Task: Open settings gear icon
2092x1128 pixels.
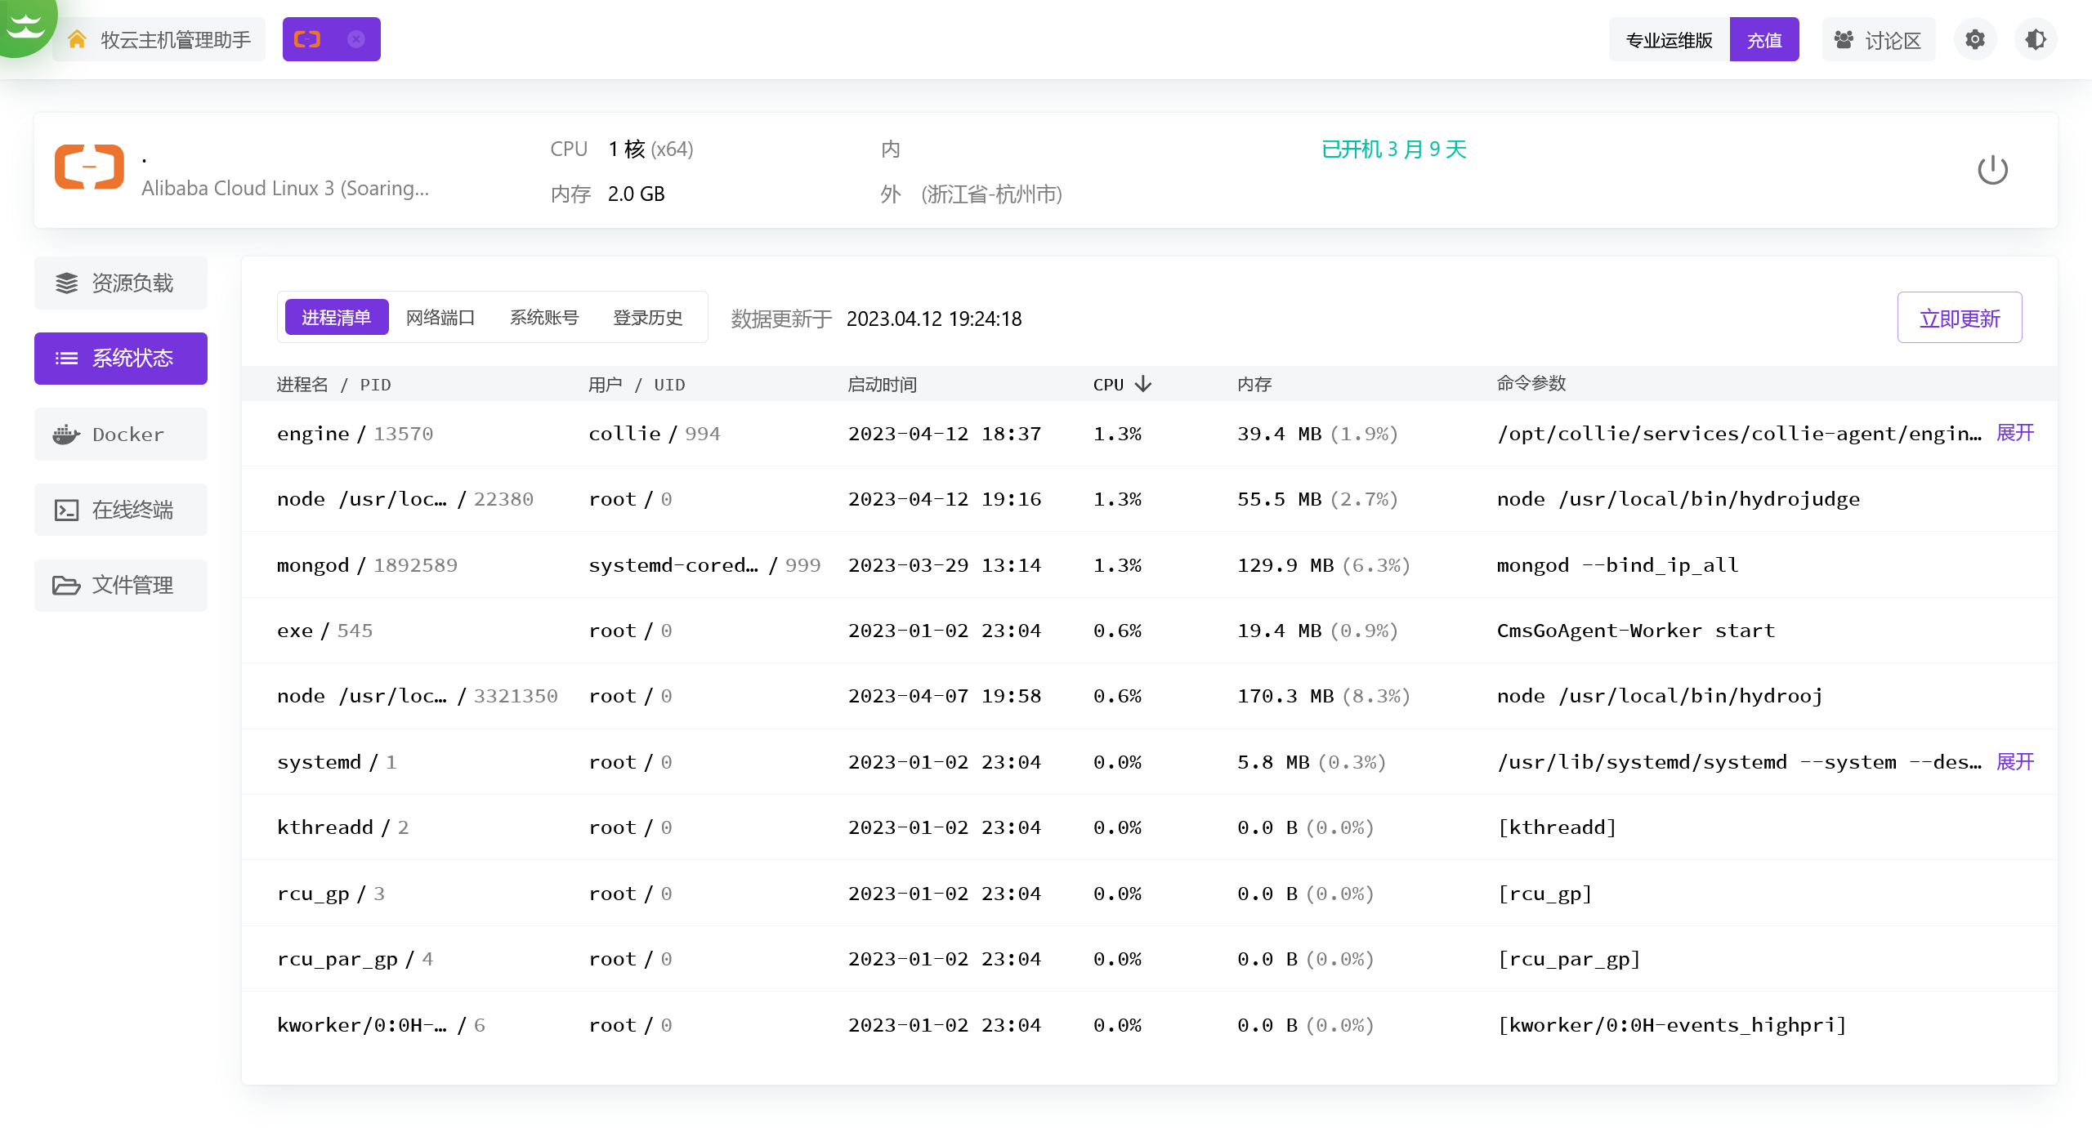Action: [x=1974, y=39]
